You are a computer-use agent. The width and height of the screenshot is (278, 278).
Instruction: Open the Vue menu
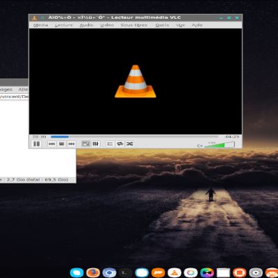180,25
